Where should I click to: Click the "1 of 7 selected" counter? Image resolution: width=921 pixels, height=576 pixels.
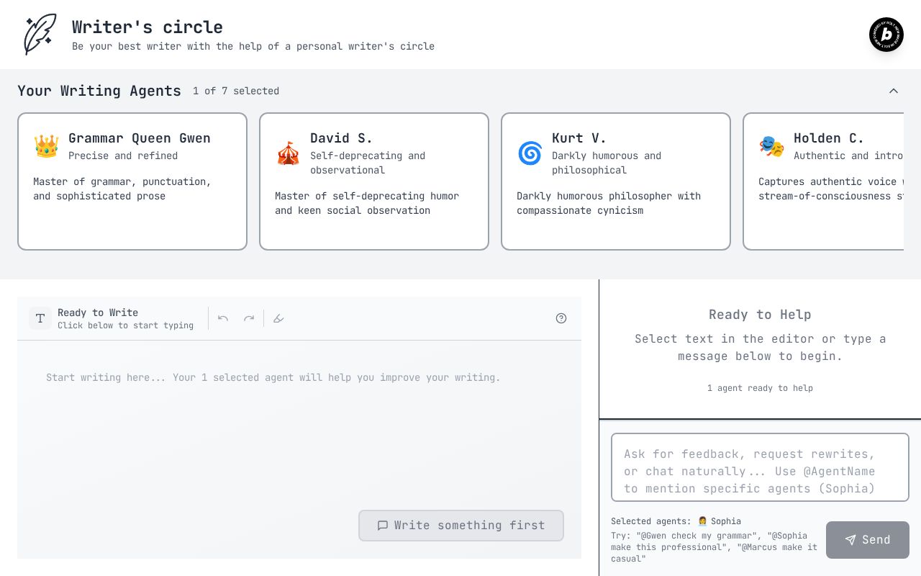pyautogui.click(x=236, y=91)
